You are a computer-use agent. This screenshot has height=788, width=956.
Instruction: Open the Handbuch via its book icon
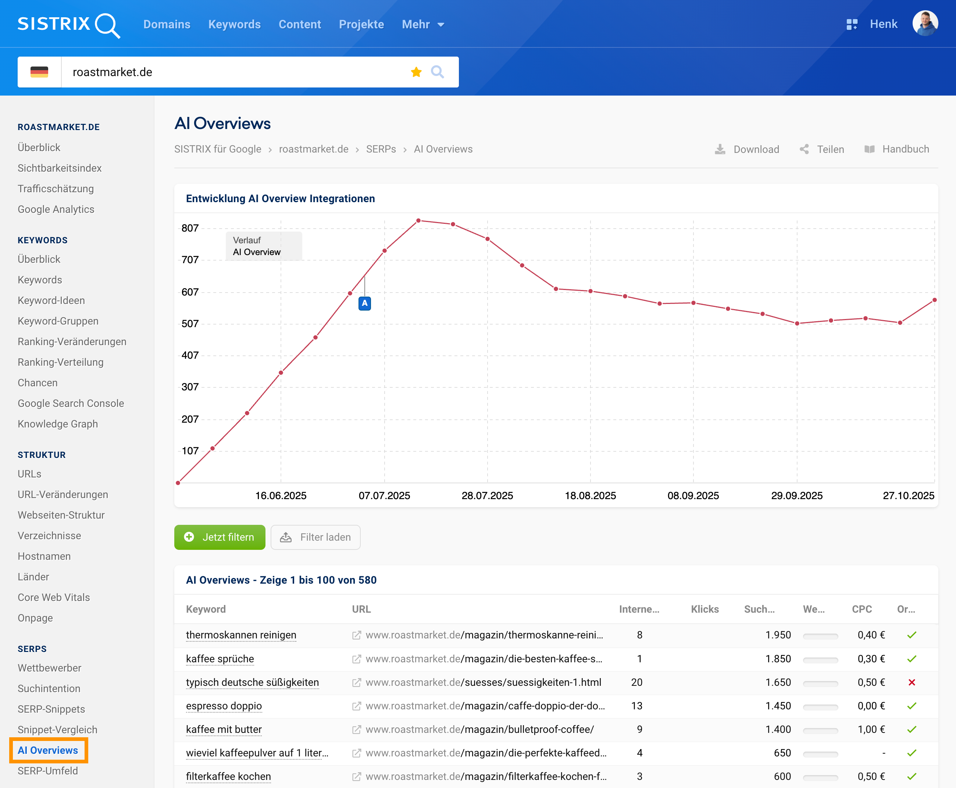(870, 149)
